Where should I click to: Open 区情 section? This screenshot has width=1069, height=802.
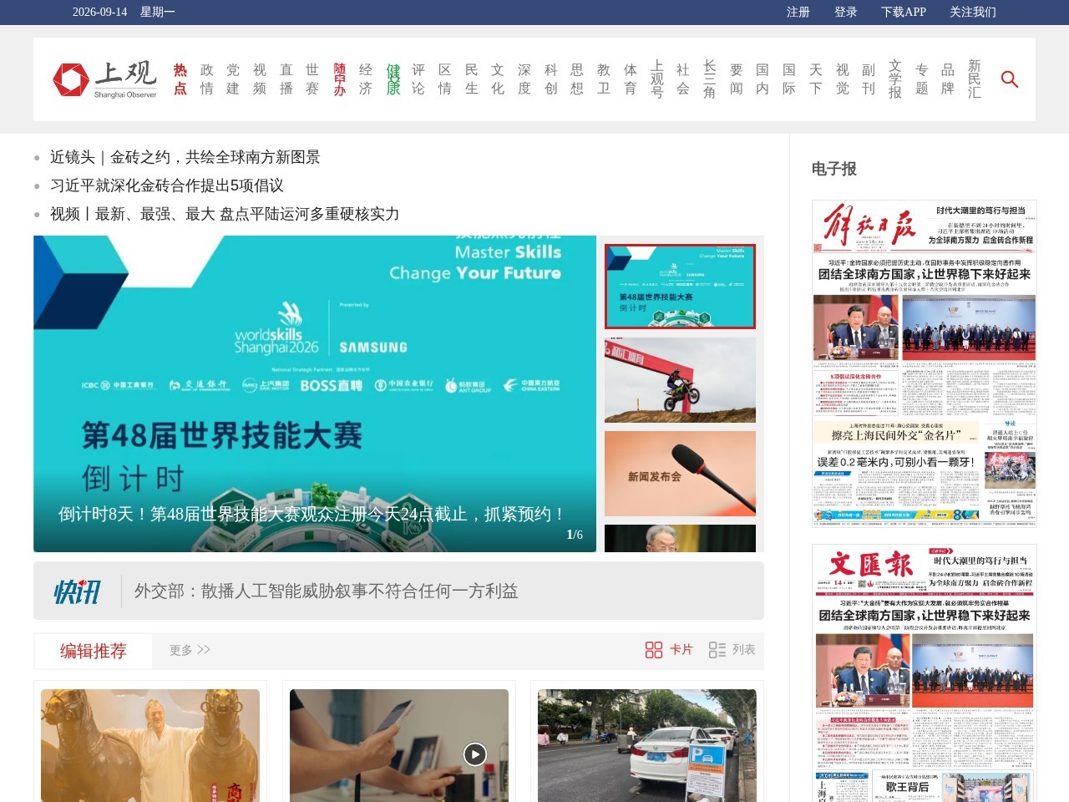pos(445,79)
